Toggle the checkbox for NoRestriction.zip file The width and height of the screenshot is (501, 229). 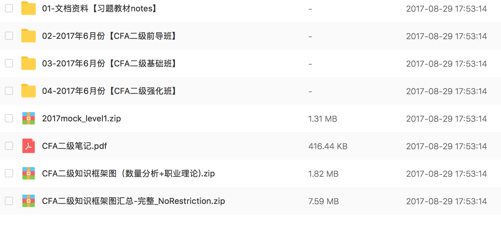click(x=9, y=201)
